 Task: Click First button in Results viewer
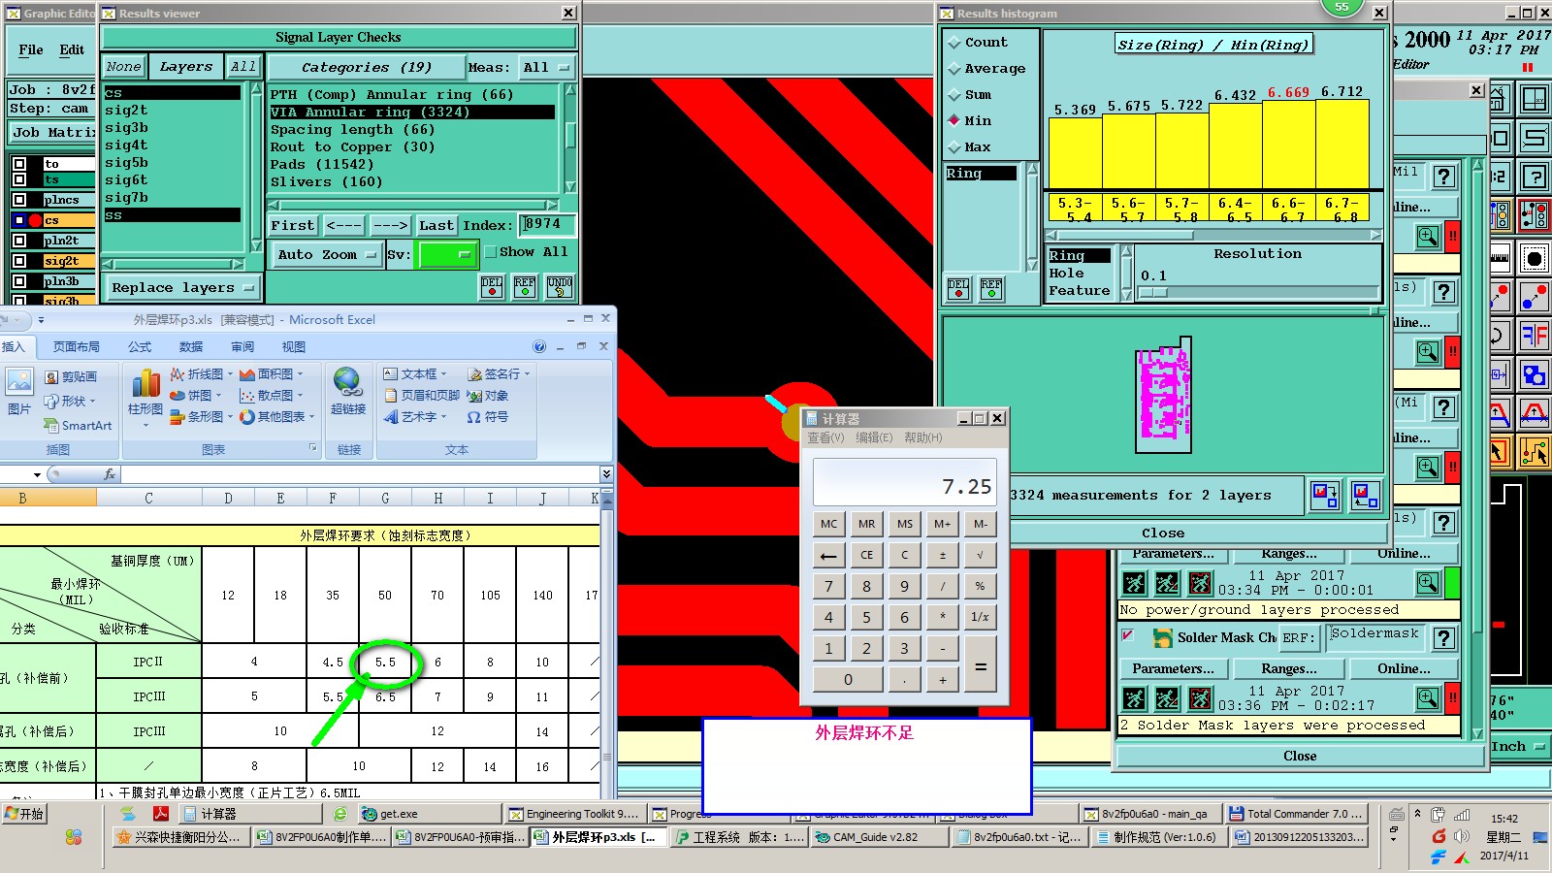coord(292,225)
